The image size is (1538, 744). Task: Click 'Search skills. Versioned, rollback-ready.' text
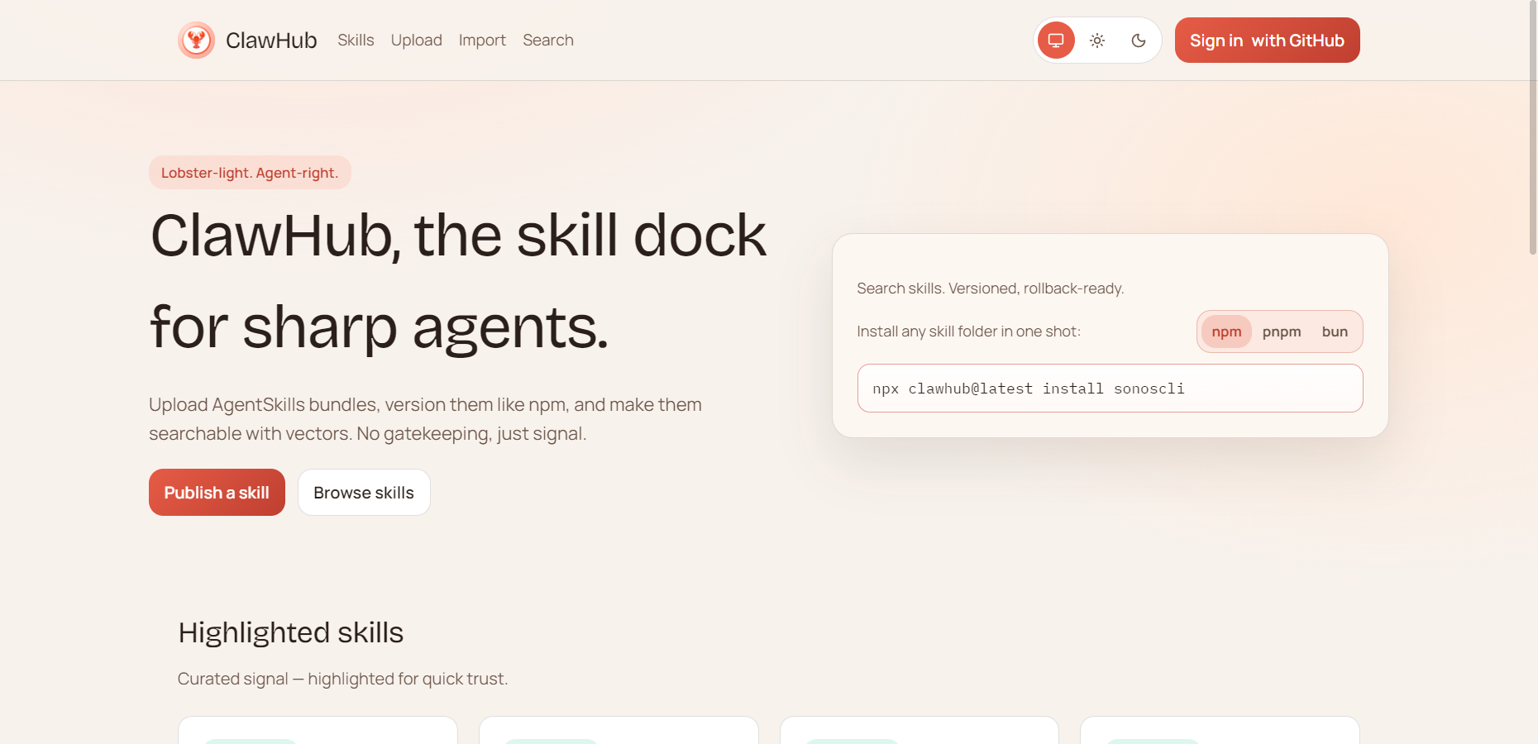tap(991, 289)
